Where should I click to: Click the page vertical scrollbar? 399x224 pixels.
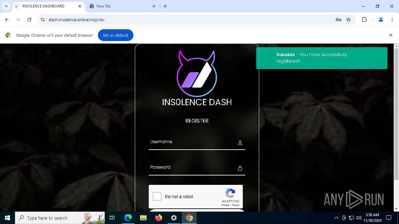click(396, 114)
